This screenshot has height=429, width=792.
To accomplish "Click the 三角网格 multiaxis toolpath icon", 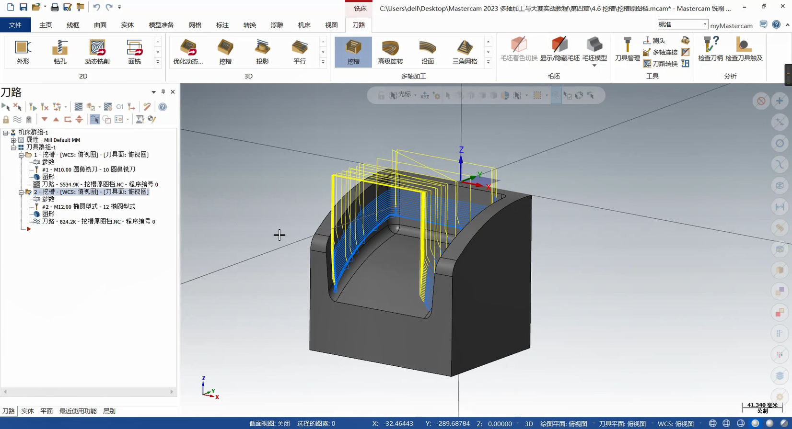I will (x=465, y=52).
